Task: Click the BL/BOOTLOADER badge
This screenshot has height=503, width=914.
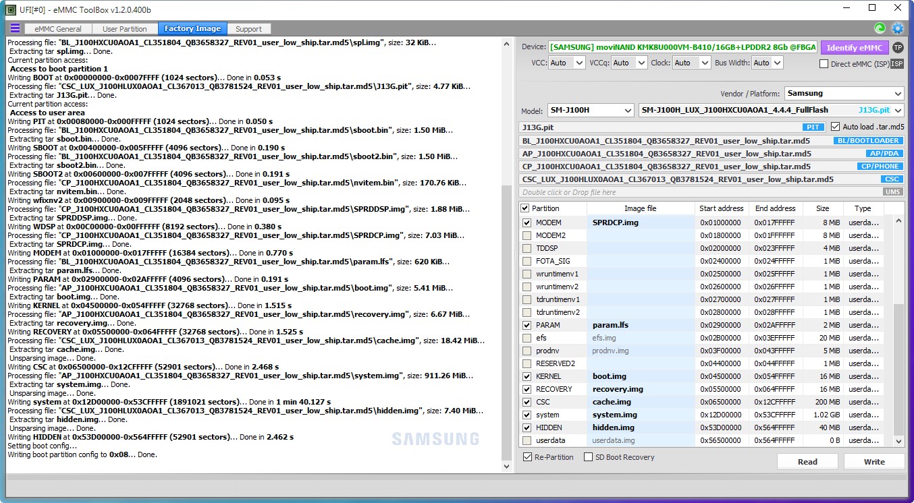Action: pos(868,140)
